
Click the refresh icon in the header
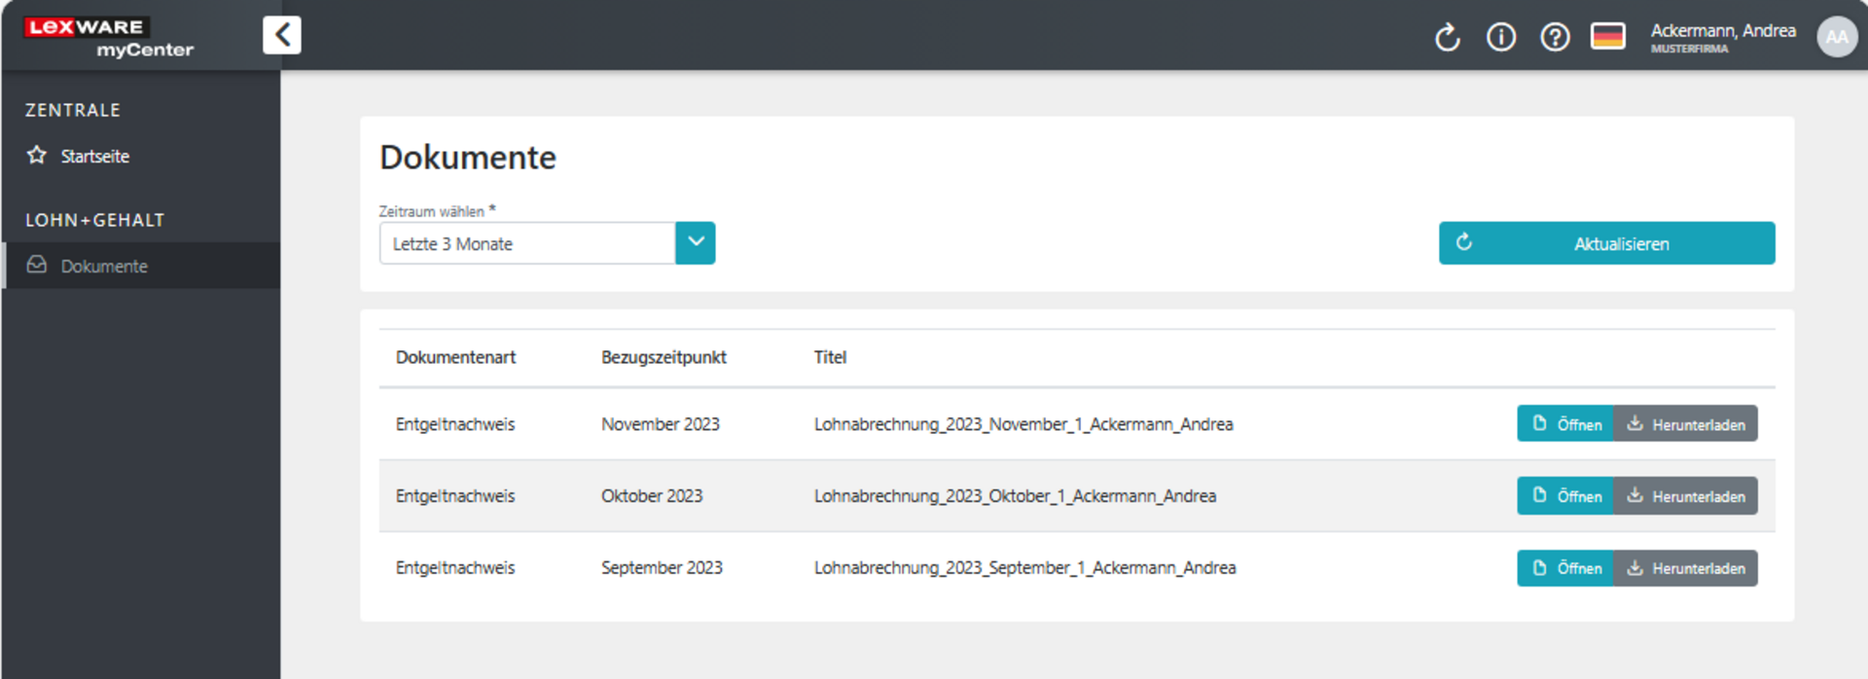pos(1447,37)
